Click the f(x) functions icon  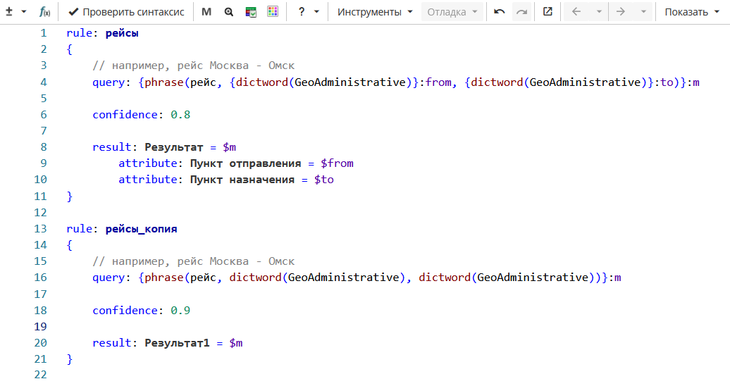click(x=44, y=12)
